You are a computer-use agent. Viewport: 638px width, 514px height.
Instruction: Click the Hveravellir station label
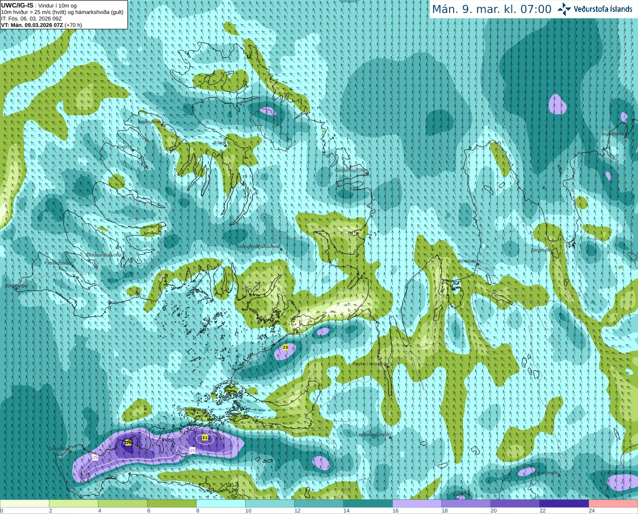pyautogui.click(x=548, y=472)
